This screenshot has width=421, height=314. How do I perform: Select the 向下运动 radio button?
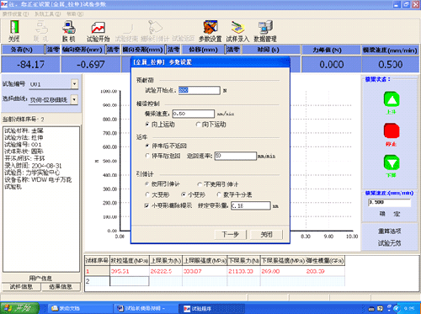(199, 125)
